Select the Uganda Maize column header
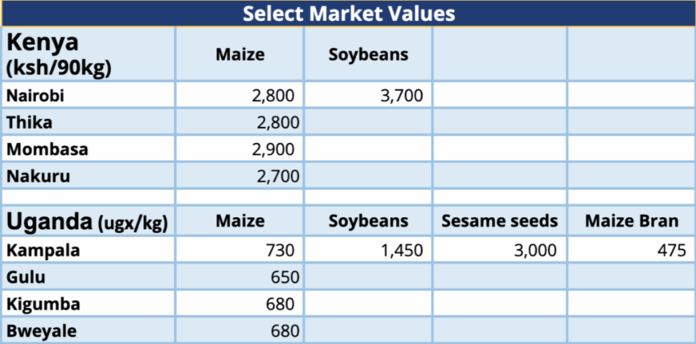Image resolution: width=696 pixels, height=344 pixels. (240, 221)
